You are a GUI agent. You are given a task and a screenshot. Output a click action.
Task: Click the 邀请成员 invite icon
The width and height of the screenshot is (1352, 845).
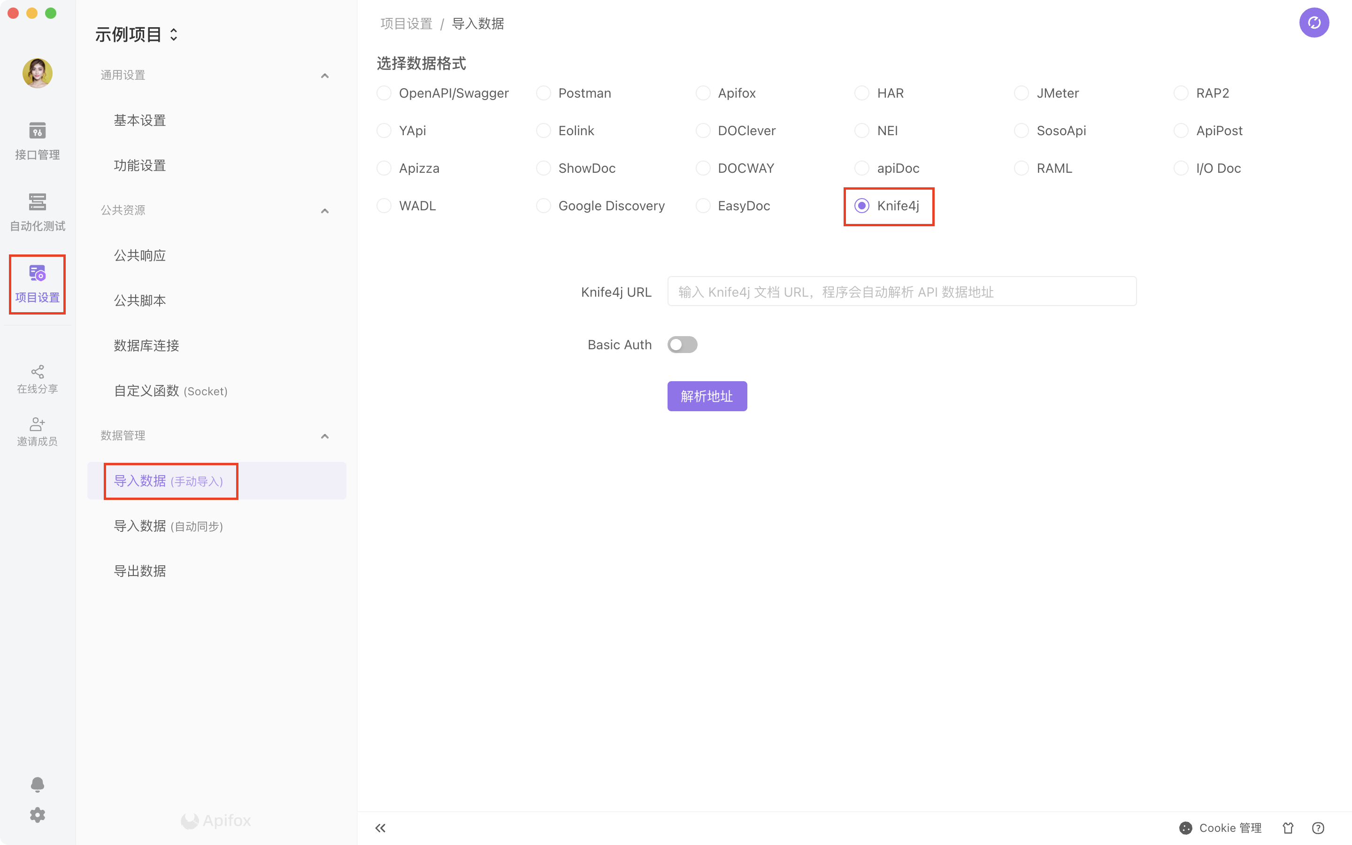pos(37,431)
